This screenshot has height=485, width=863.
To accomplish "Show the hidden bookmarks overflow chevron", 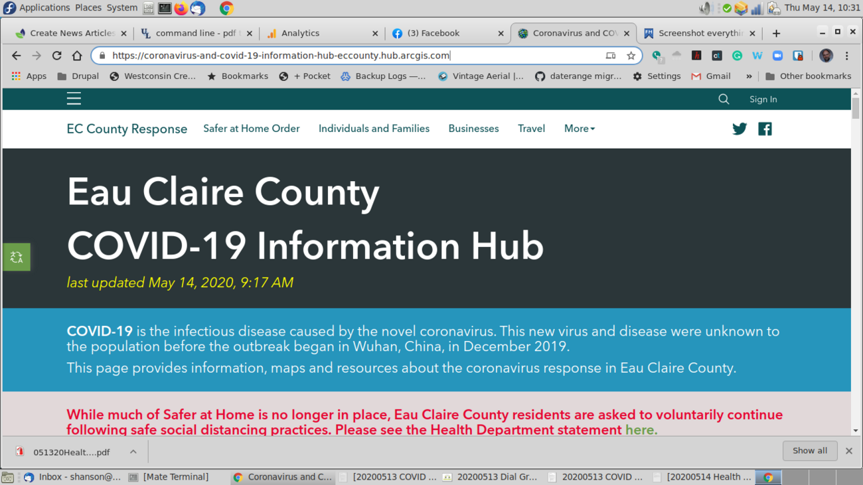I will coord(749,76).
